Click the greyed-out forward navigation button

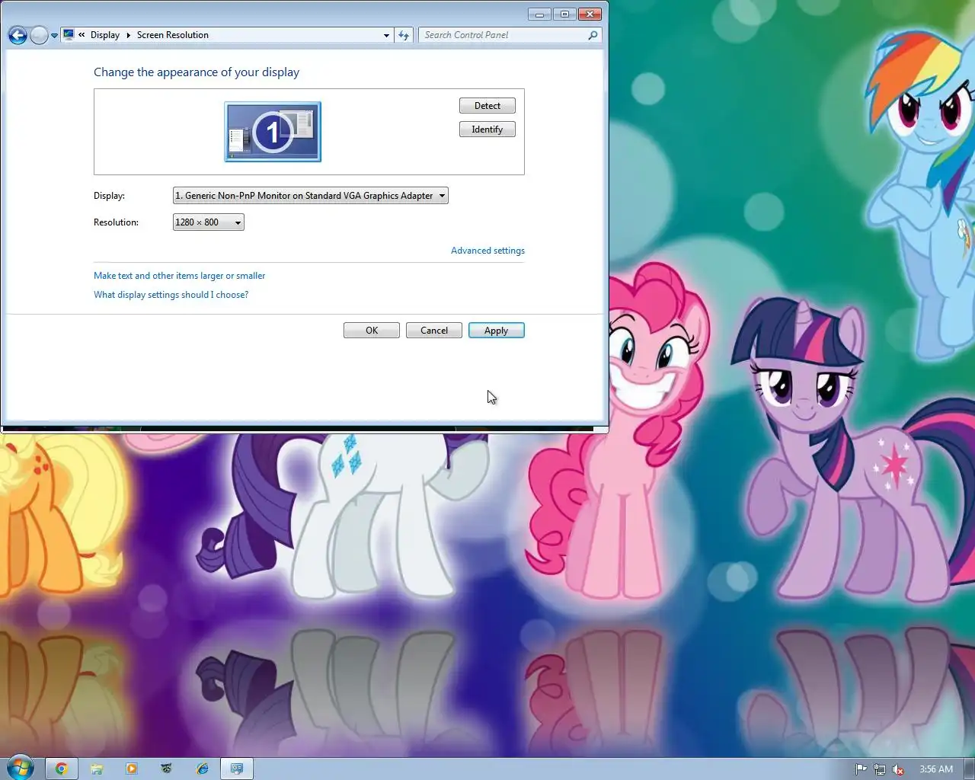[39, 35]
